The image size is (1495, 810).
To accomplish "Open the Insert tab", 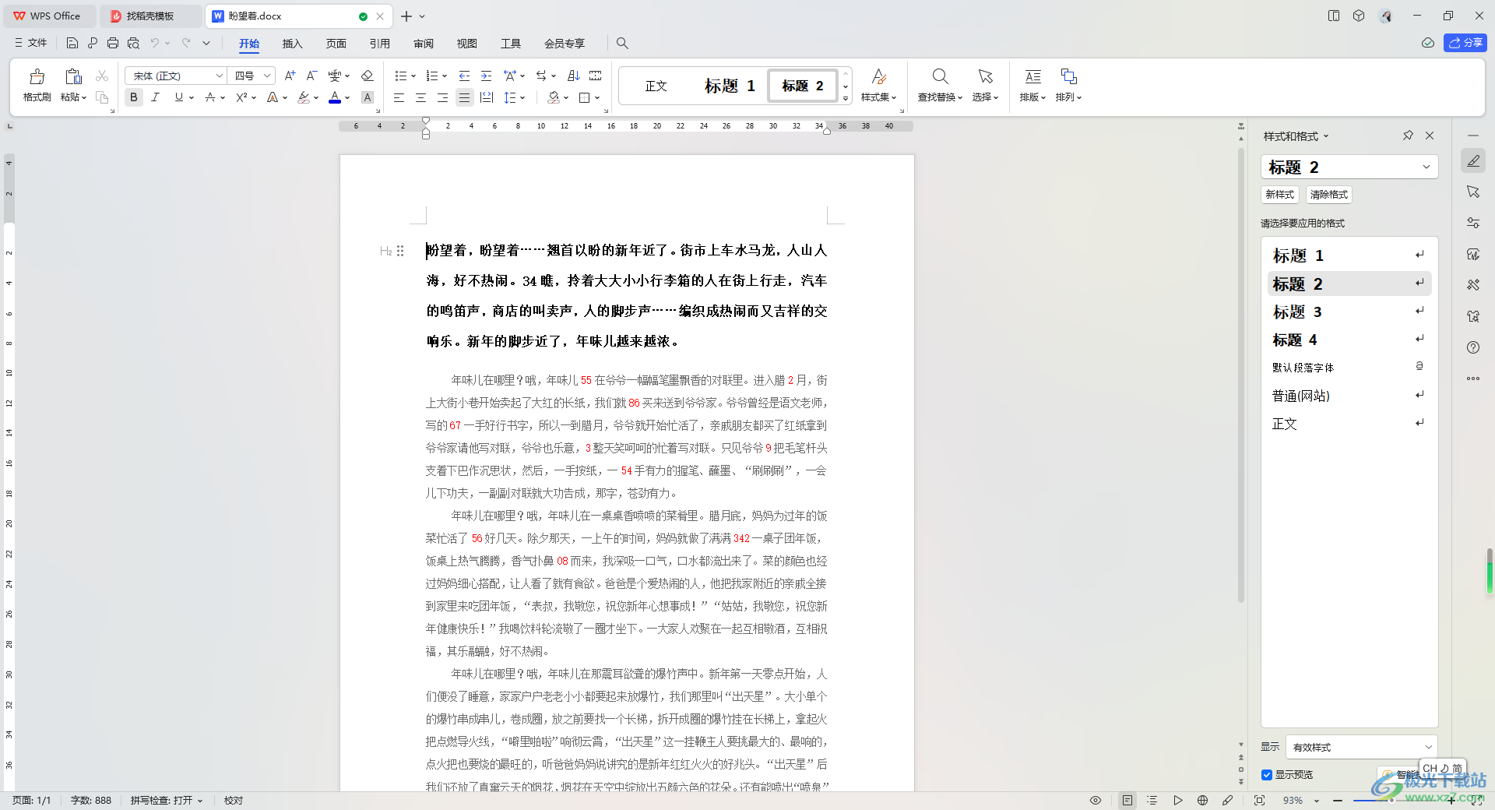I will pos(292,44).
